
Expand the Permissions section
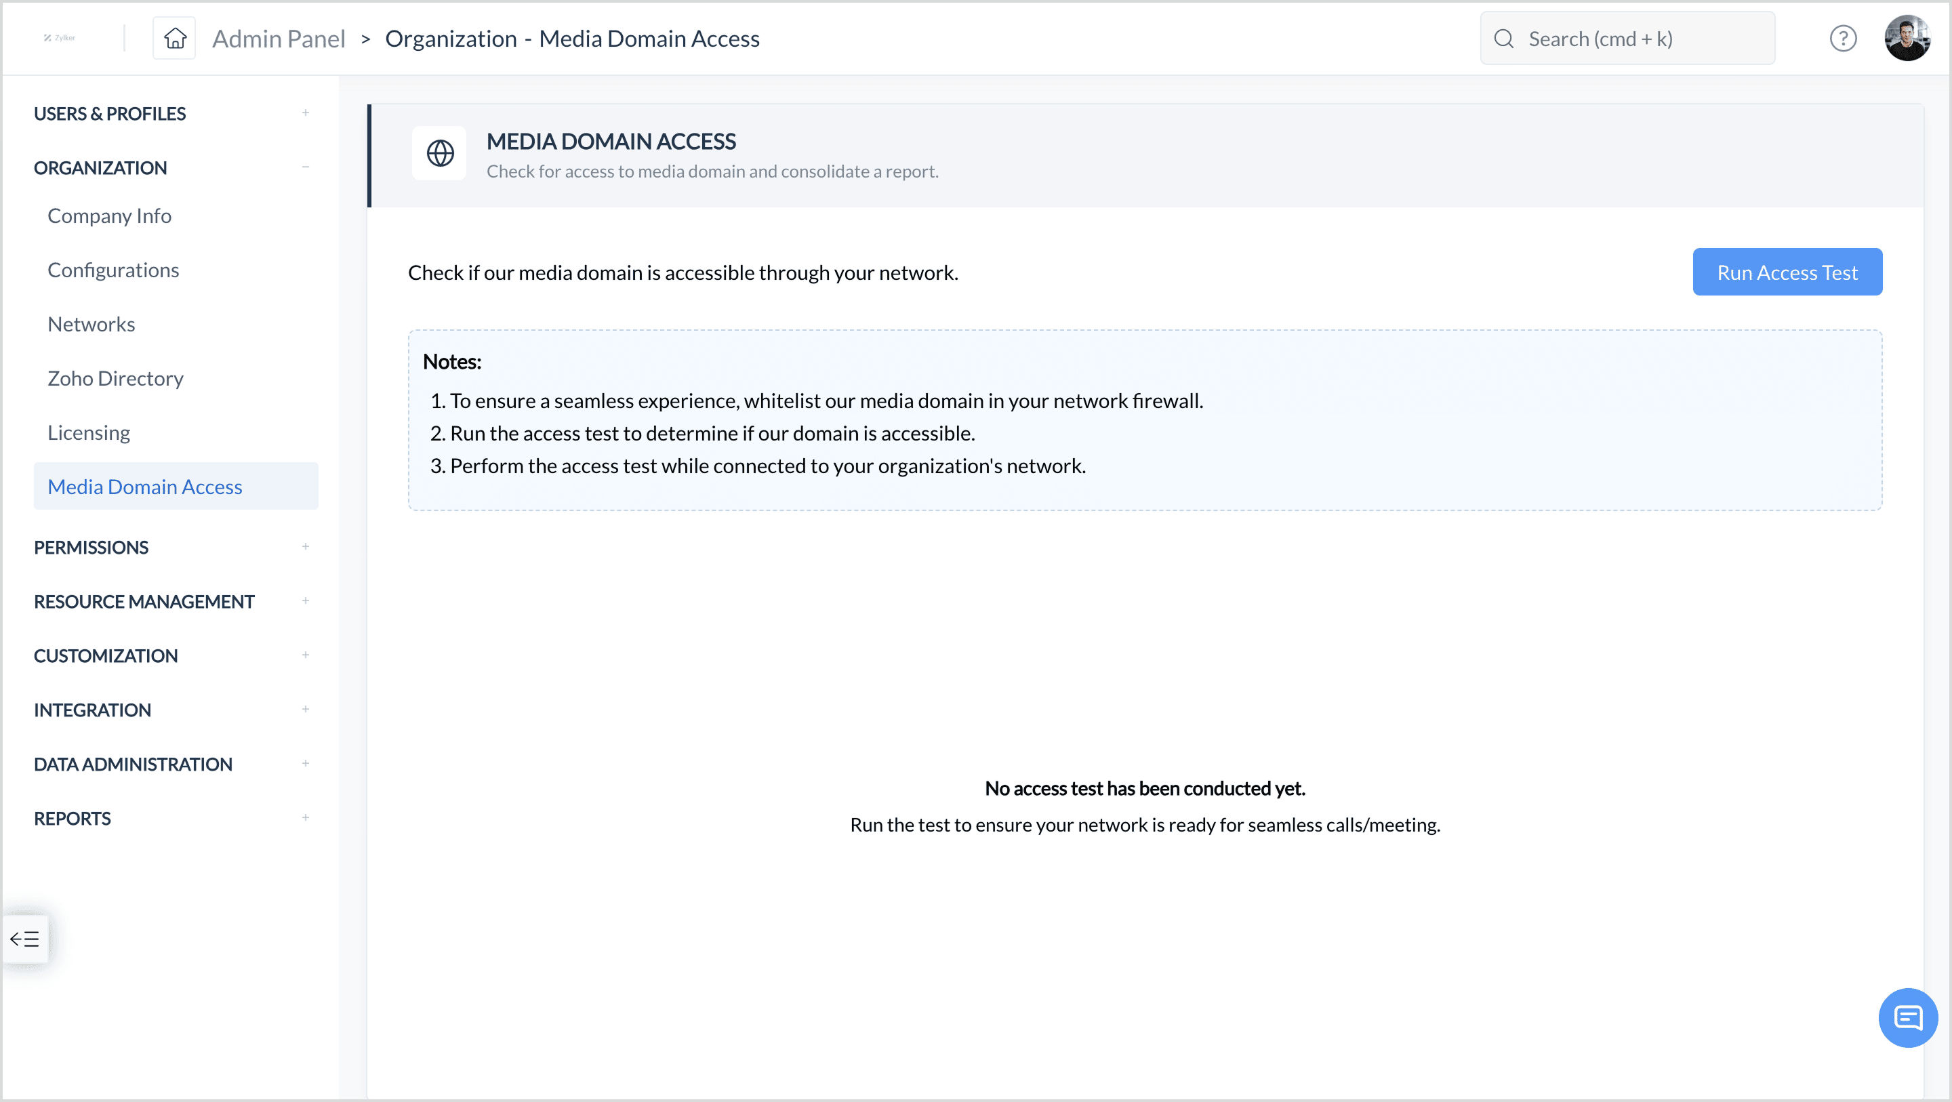pos(306,546)
